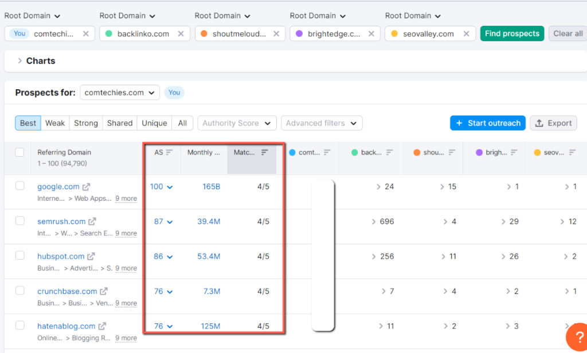
Task: Click the vertical scrollbar in the prospects table
Action: (x=323, y=255)
